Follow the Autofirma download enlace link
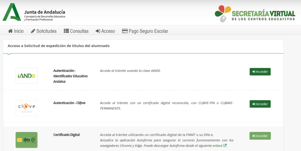The image size is (301, 151). click(x=218, y=146)
